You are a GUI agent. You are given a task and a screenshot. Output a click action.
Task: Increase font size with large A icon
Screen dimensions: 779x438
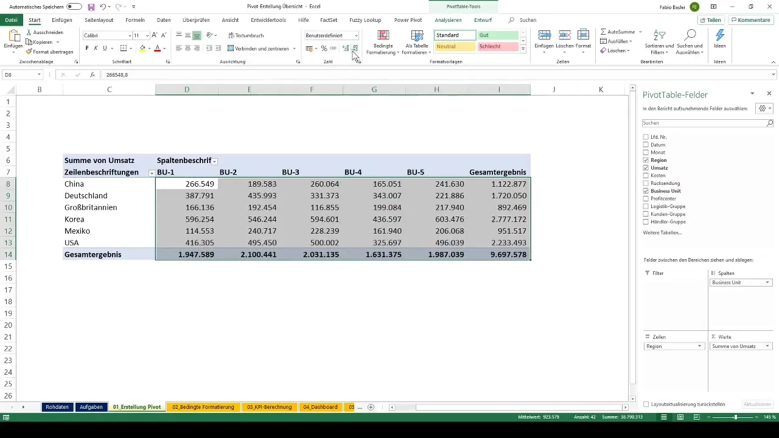click(x=155, y=35)
